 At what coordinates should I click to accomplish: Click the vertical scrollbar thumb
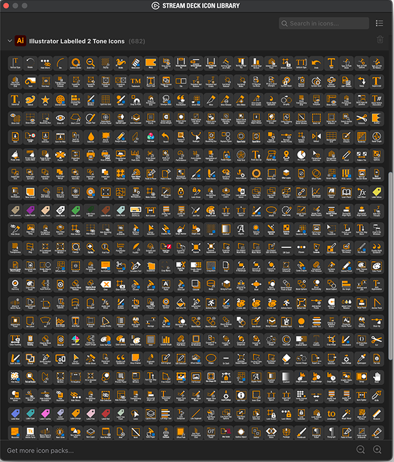tap(391, 266)
